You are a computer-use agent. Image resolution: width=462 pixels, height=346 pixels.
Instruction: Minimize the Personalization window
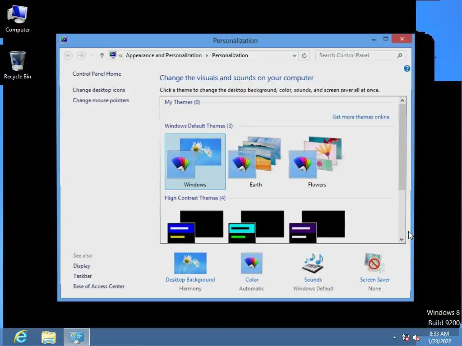374,39
